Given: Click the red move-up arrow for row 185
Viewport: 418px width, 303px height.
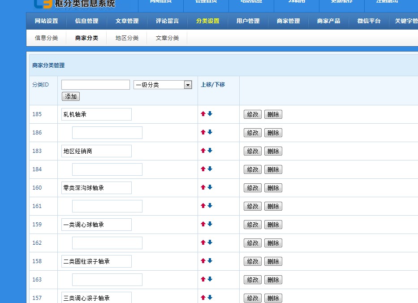Looking at the screenshot, I should (203, 114).
